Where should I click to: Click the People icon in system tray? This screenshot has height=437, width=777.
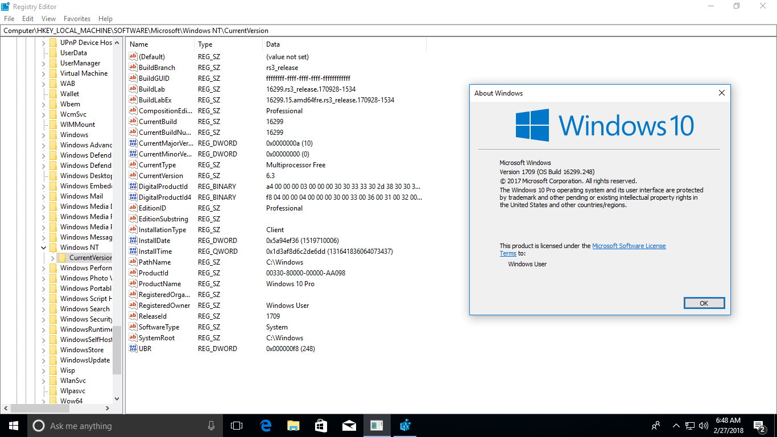coord(656,426)
